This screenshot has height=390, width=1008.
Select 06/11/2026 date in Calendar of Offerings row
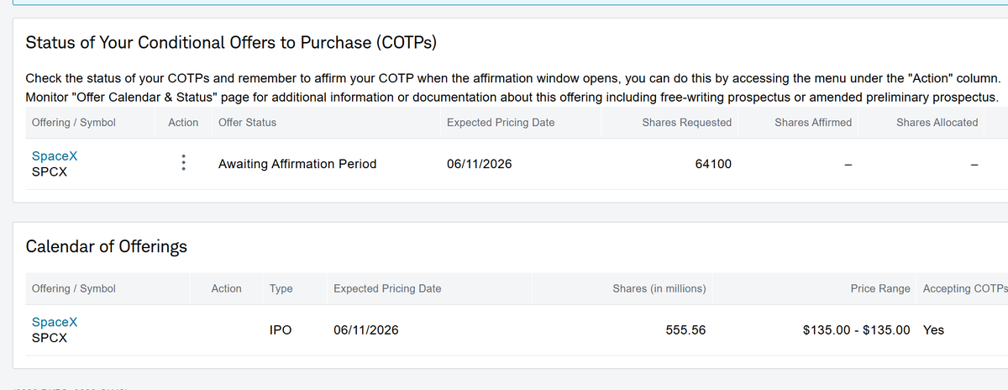click(366, 330)
